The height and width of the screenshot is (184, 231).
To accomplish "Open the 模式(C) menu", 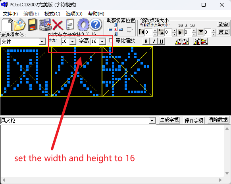I will tap(52, 14).
